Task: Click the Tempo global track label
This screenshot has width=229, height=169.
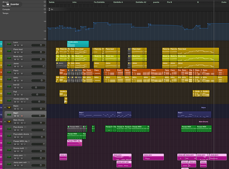Action: click(5, 13)
